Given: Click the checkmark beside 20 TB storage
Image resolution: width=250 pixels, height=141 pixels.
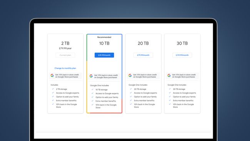Looking at the screenshot, I should (x=131, y=89).
